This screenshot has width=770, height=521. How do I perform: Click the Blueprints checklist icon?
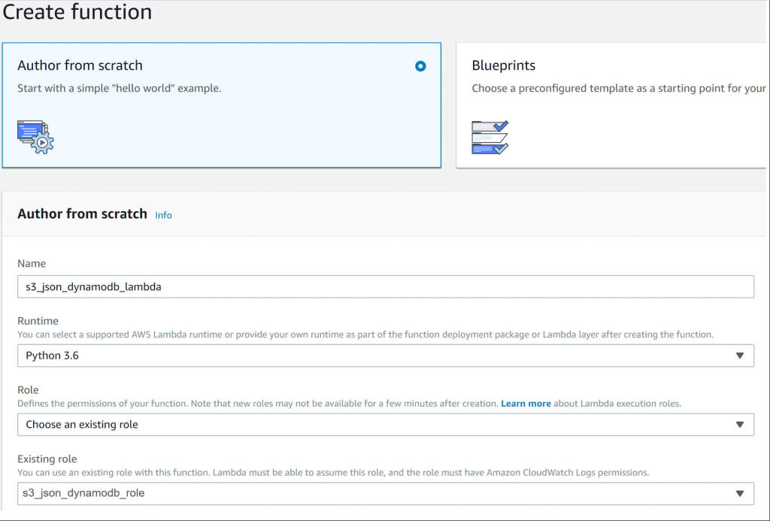[x=490, y=137]
